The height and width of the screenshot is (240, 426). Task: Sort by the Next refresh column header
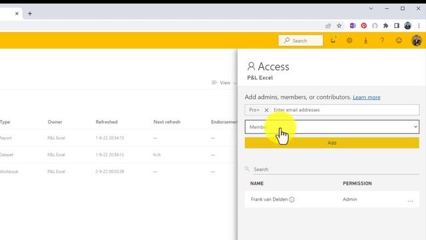(167, 122)
